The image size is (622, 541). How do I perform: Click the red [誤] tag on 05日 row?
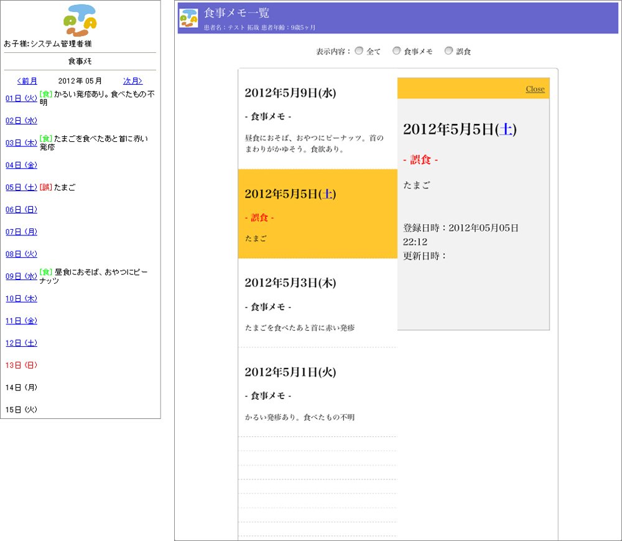pos(46,187)
